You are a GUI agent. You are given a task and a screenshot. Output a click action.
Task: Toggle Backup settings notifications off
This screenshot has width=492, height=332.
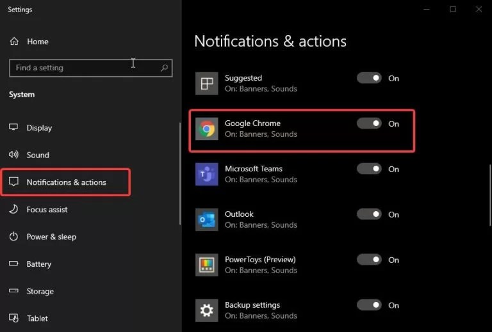point(369,305)
